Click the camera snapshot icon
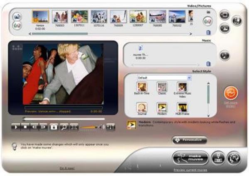Screen dimensions: 249x176 [54, 127]
